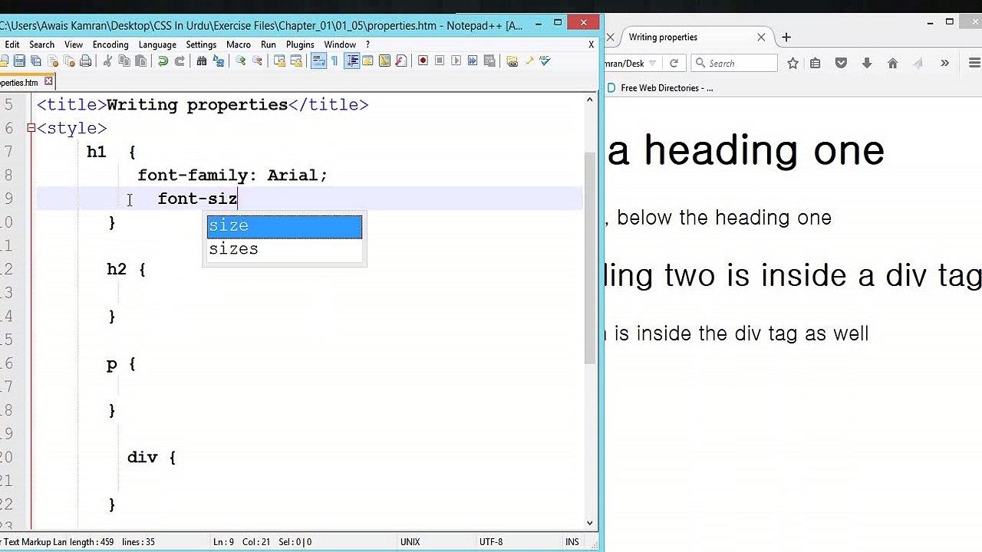The image size is (982, 552).
Task: Toggle Word Wrap in the toolbar
Action: pos(319,61)
